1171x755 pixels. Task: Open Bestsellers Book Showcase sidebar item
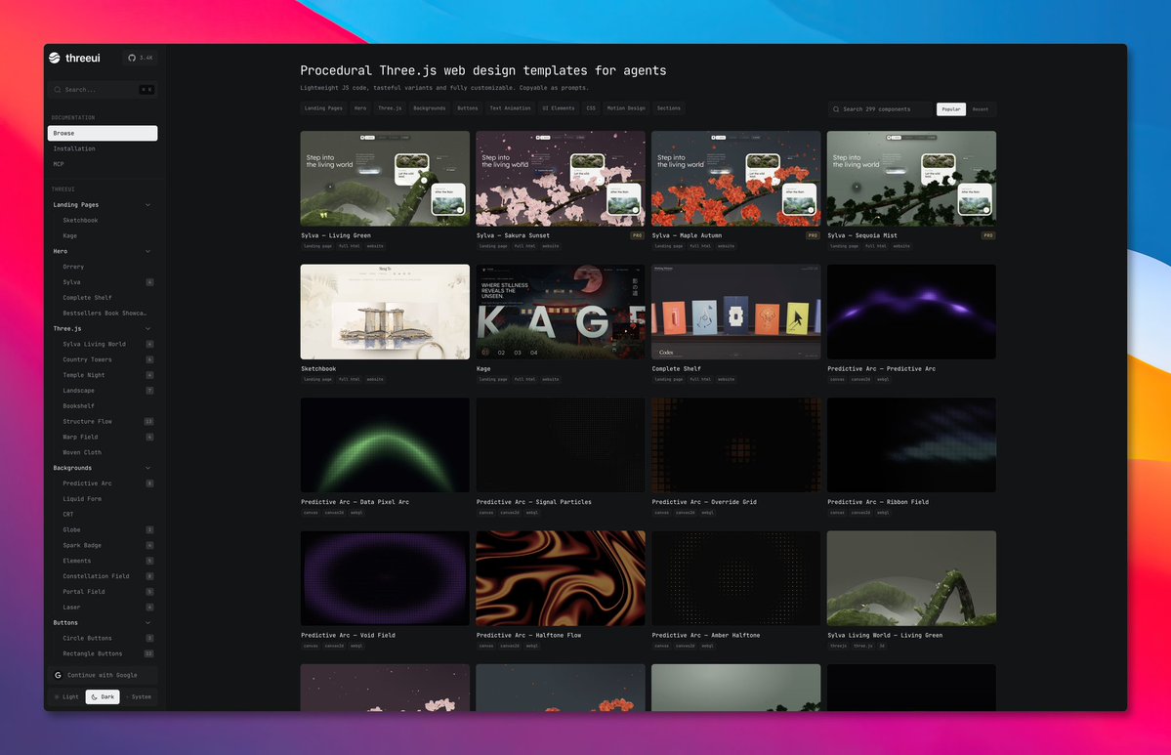[105, 313]
